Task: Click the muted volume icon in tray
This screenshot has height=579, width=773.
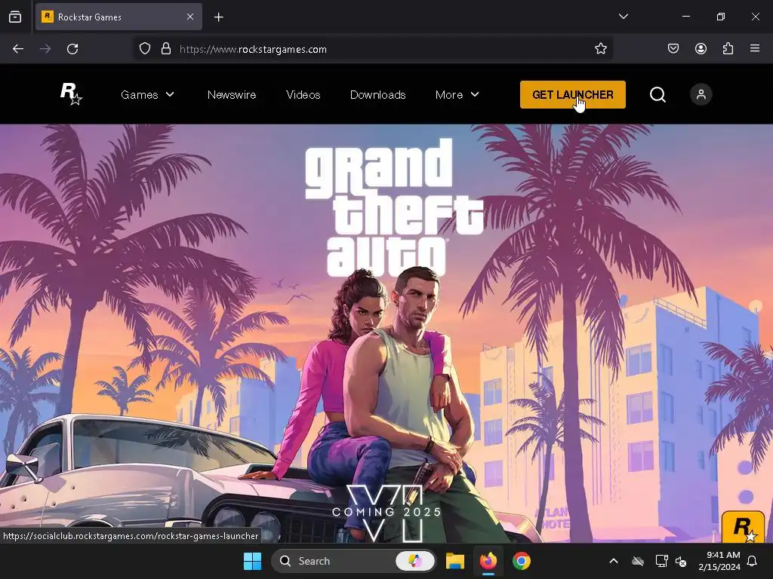Action: 681,561
